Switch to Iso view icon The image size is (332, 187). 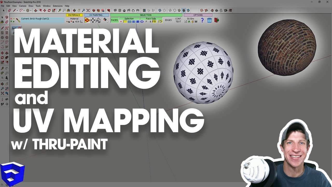pos(115,10)
